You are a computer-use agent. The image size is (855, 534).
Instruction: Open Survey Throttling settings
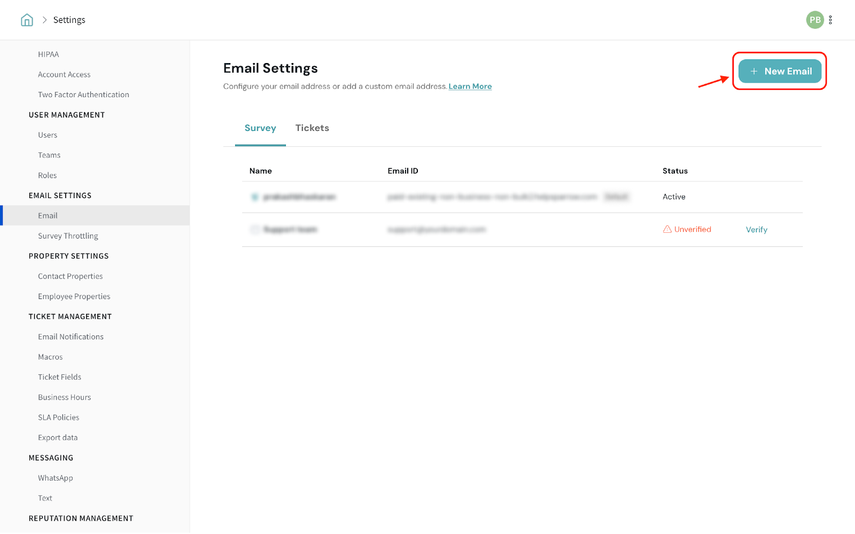68,236
